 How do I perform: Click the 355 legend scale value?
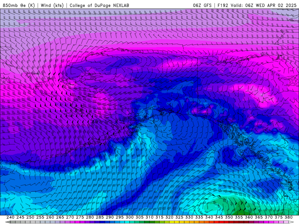pos(239,217)
